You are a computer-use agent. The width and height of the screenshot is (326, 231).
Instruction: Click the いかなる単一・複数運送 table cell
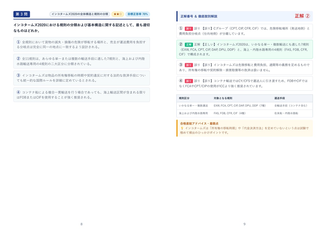pos(193,105)
